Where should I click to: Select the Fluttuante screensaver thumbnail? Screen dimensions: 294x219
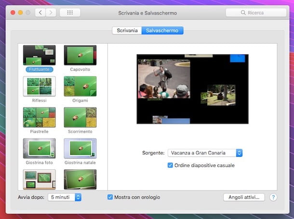click(39, 55)
